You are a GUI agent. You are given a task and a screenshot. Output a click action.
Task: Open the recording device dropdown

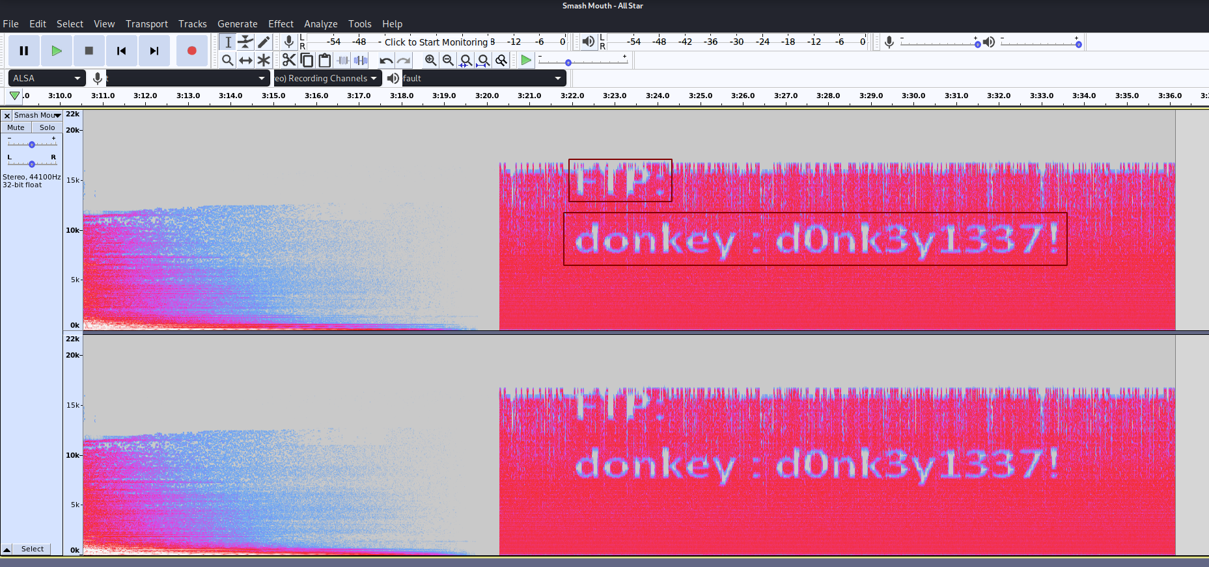(x=188, y=78)
